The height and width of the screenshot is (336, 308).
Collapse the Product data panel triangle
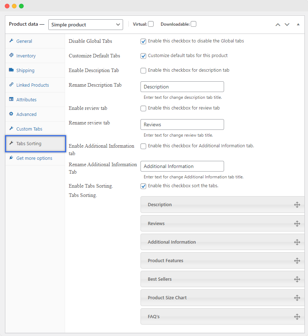pos(298,25)
